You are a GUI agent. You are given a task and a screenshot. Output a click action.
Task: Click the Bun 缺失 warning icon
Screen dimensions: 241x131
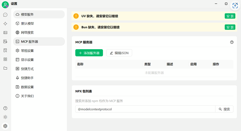coord(76,27)
